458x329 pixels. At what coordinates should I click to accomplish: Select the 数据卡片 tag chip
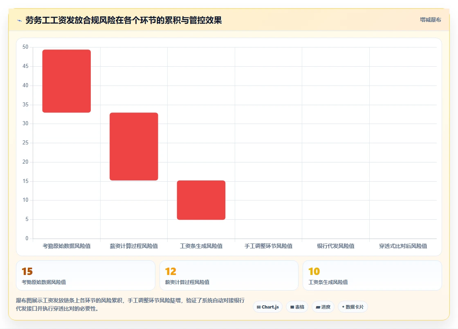click(352, 307)
